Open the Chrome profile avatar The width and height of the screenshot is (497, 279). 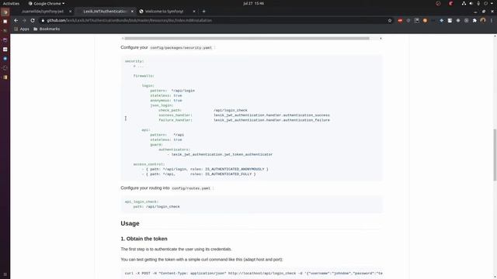coord(483,20)
